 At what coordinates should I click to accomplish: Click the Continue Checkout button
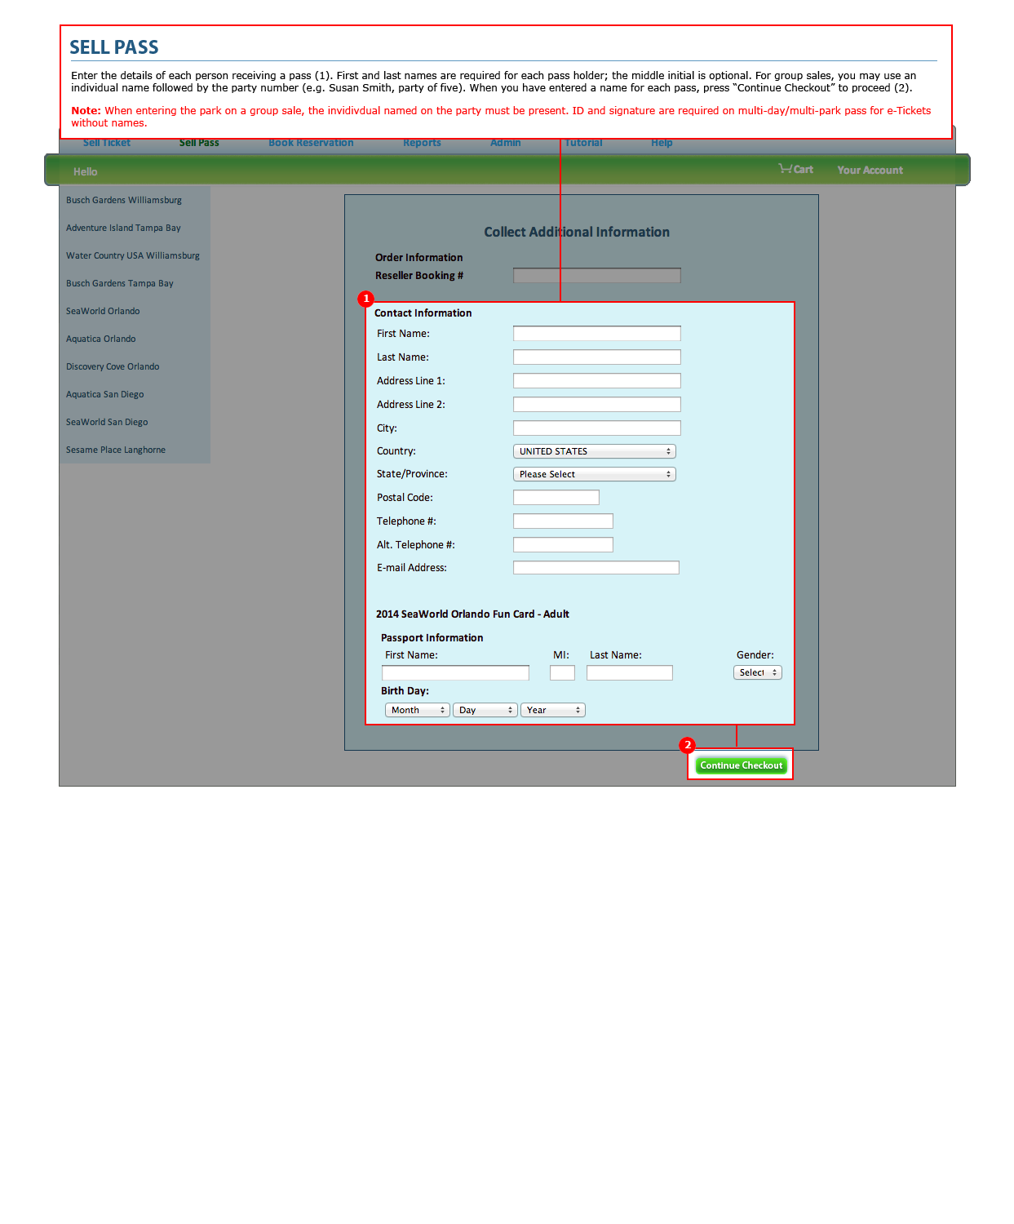click(741, 765)
